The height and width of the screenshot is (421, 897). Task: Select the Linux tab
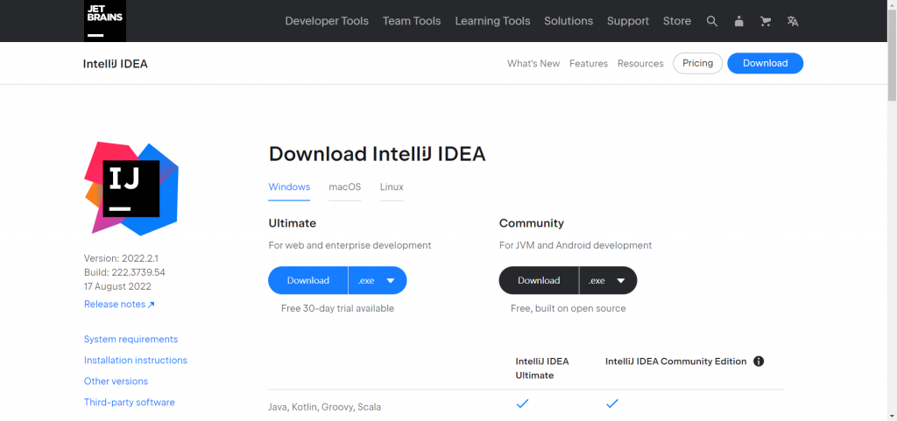tap(392, 186)
